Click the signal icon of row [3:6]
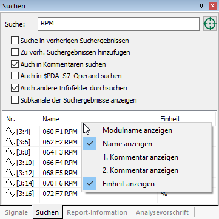 click(10, 142)
